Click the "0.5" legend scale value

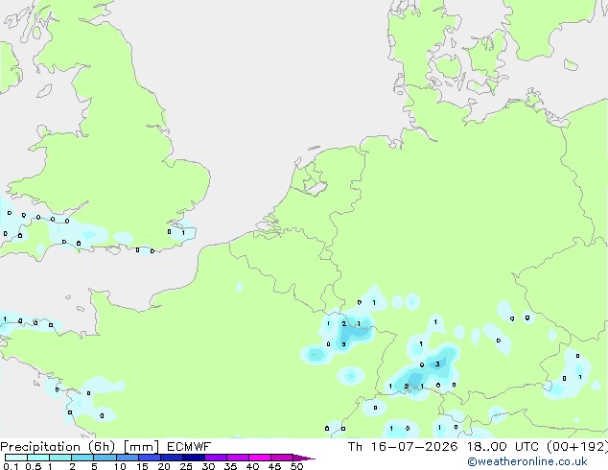click(34, 466)
